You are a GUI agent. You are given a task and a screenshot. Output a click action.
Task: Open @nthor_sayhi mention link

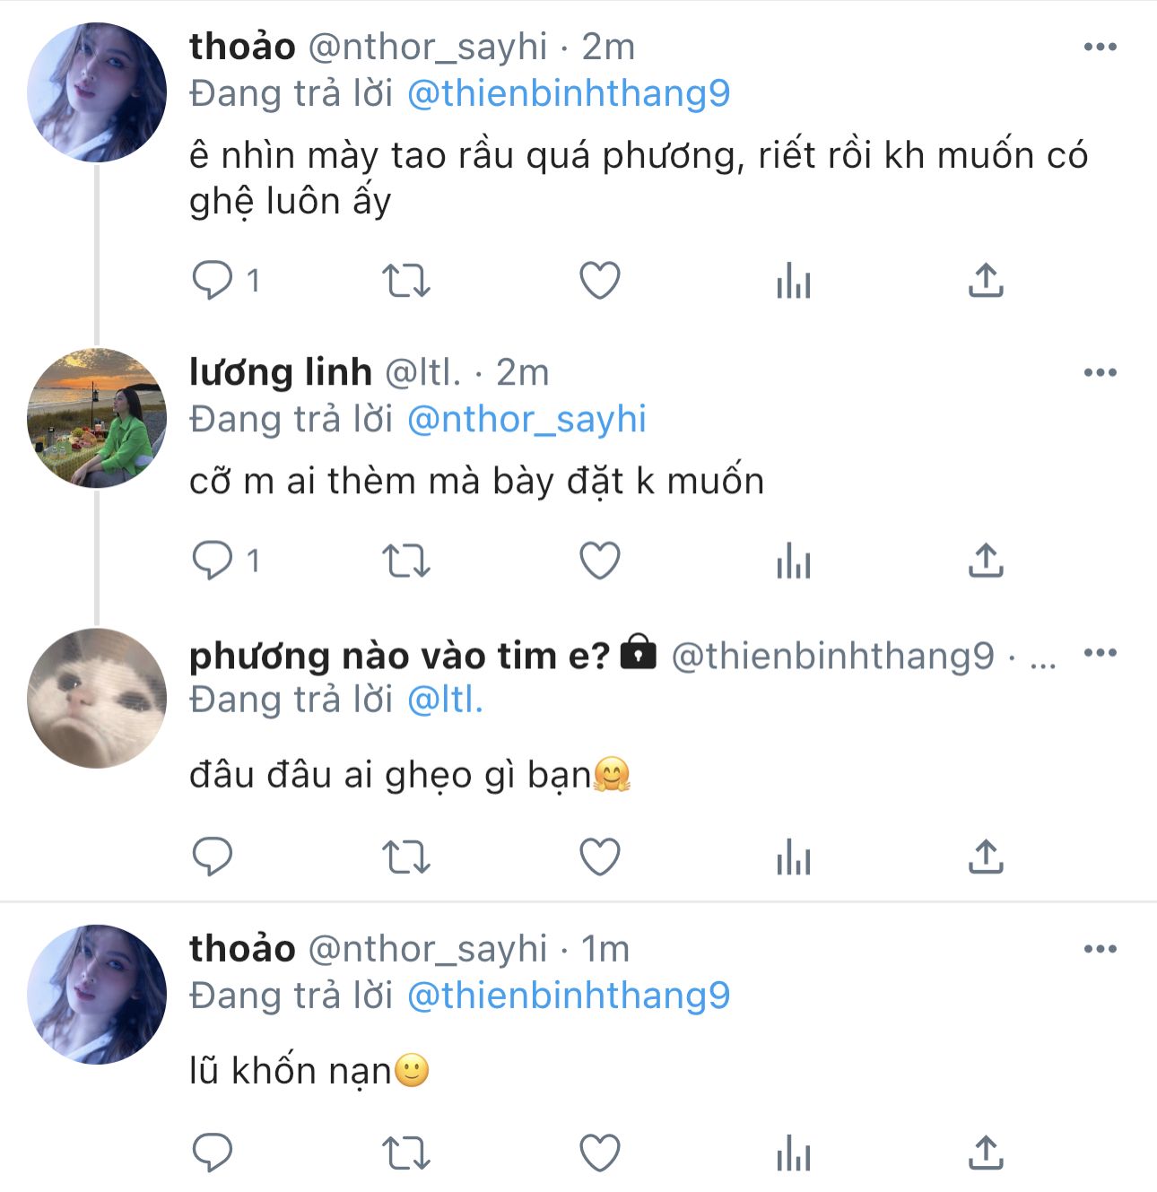(x=526, y=420)
